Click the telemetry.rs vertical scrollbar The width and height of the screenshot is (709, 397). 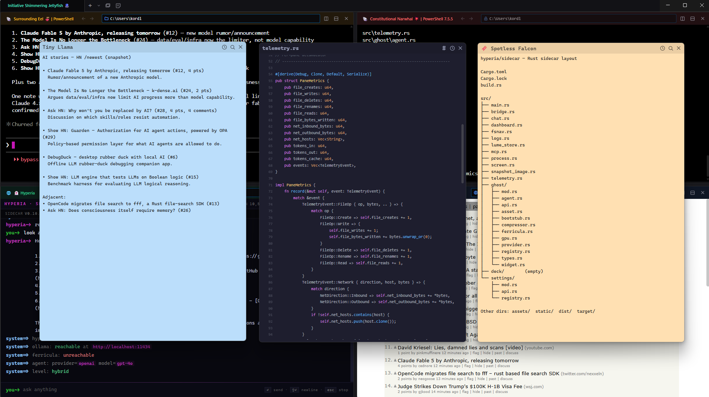pos(463,153)
